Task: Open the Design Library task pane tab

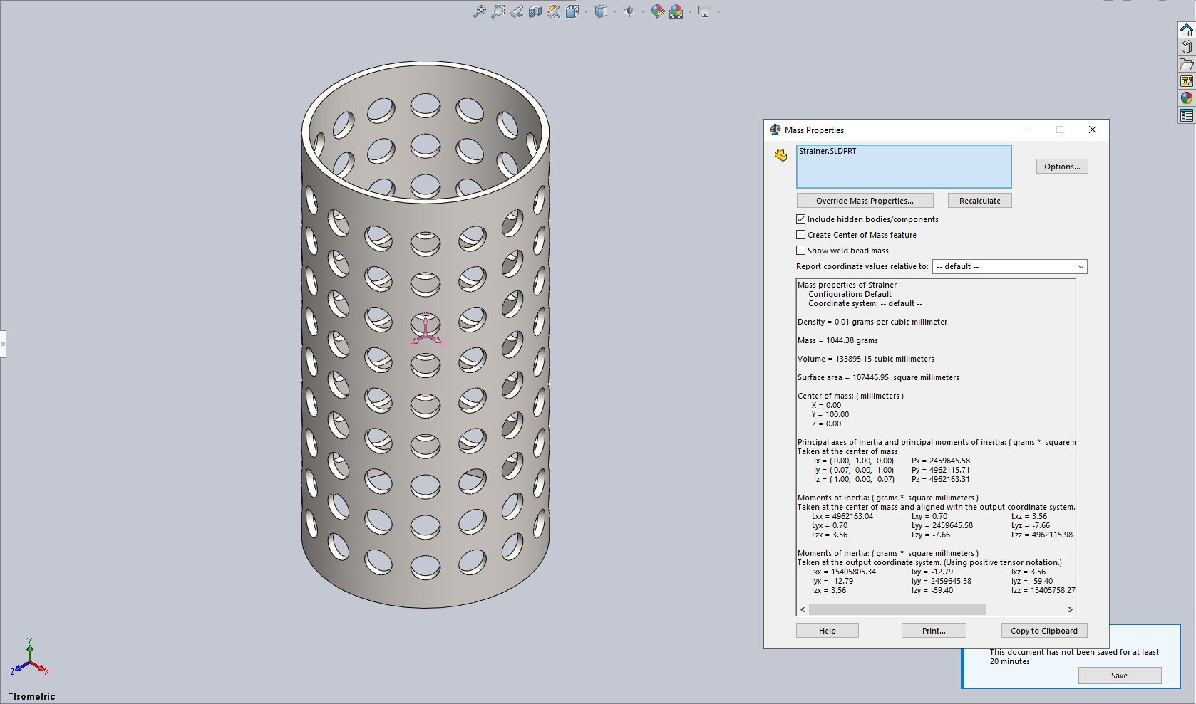Action: (1187, 47)
